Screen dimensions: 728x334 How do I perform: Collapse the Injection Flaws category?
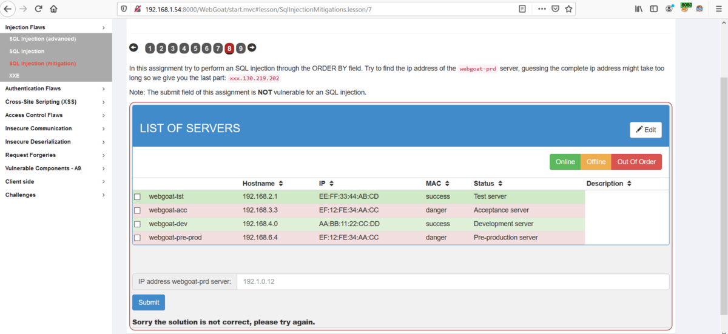(56, 27)
